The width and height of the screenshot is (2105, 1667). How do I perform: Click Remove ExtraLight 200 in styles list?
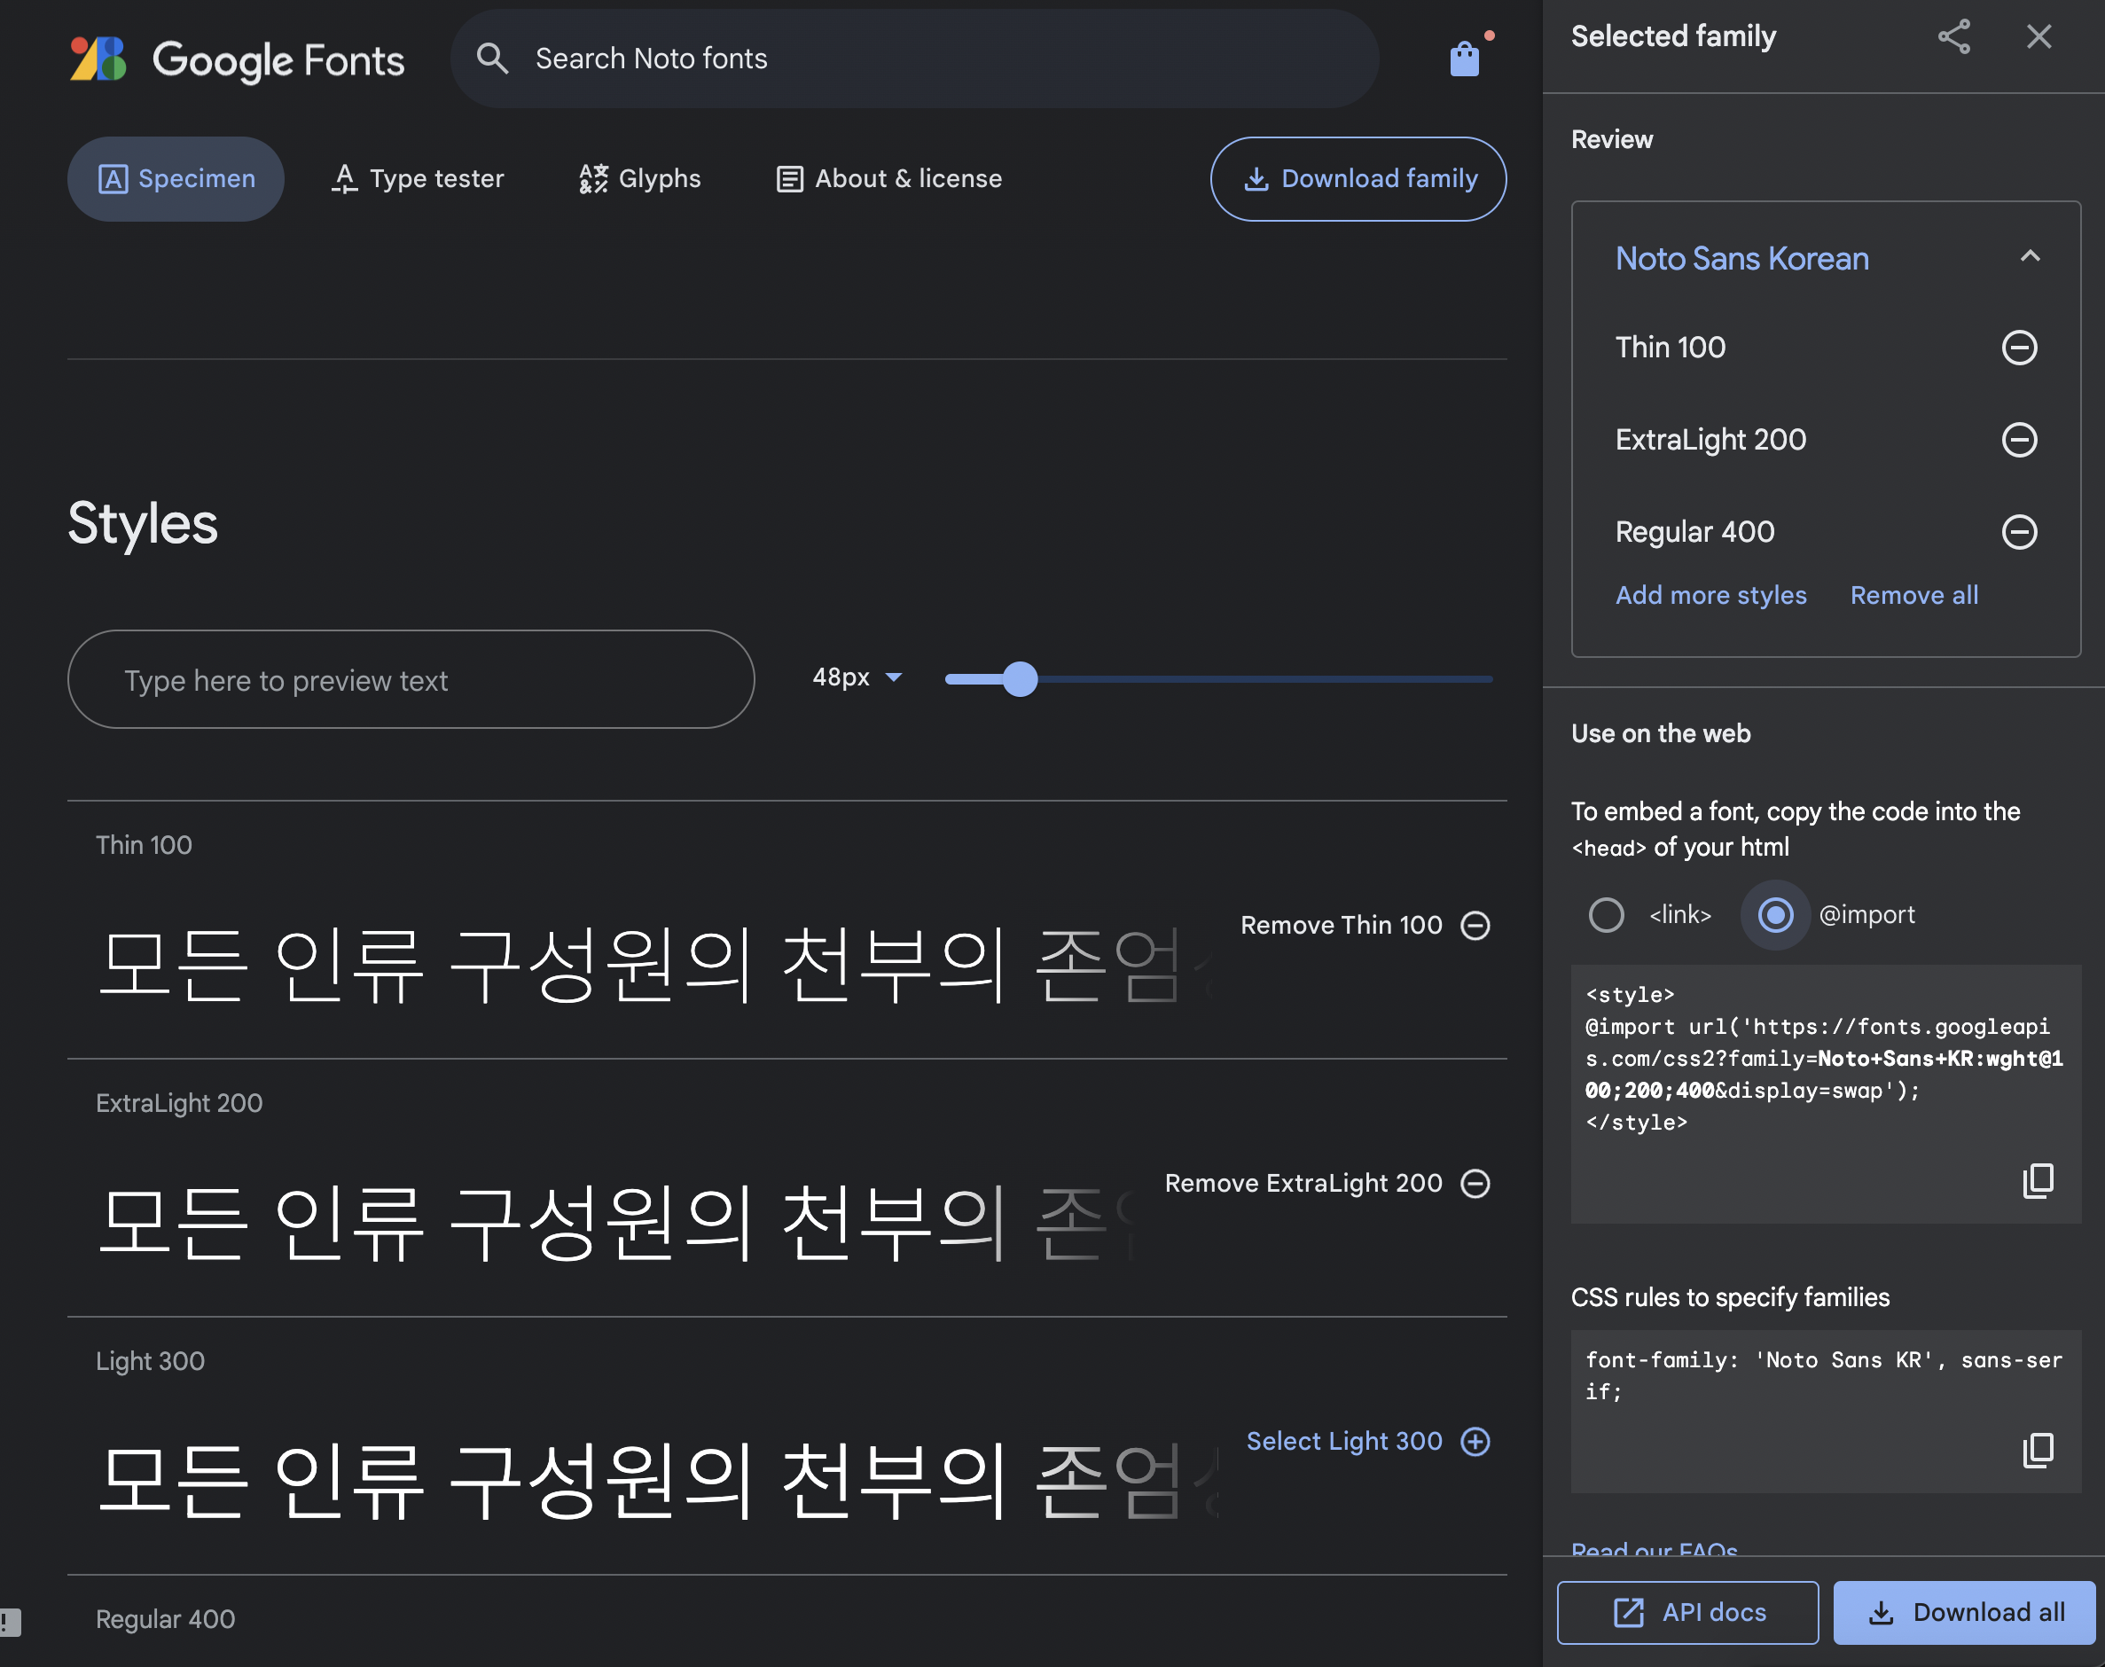coord(1327,1183)
